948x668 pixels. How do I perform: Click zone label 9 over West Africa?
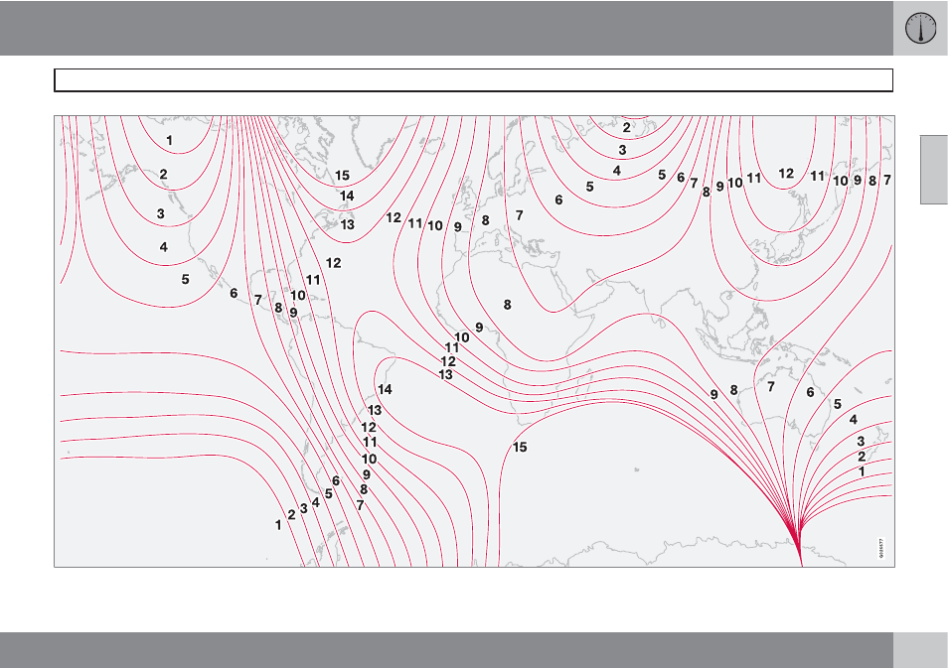point(479,328)
